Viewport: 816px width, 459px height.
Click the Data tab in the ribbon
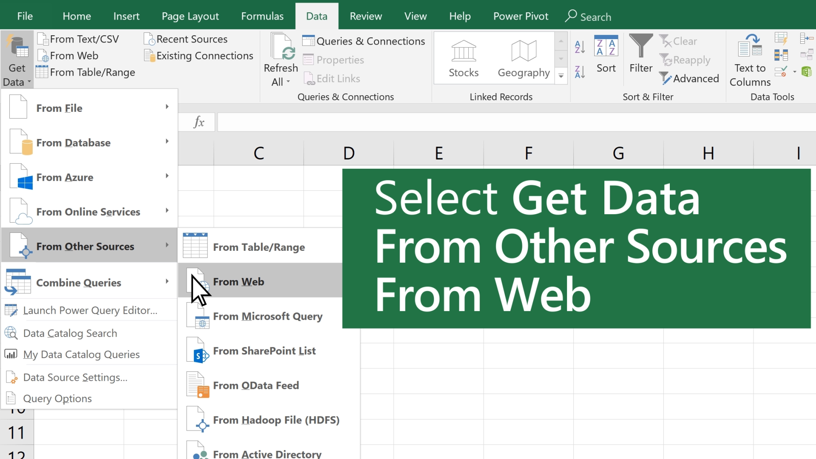tap(317, 16)
